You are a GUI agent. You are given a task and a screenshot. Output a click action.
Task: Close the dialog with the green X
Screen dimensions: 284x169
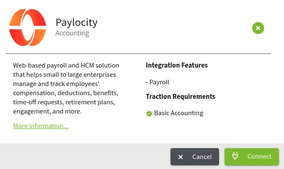tap(258, 28)
